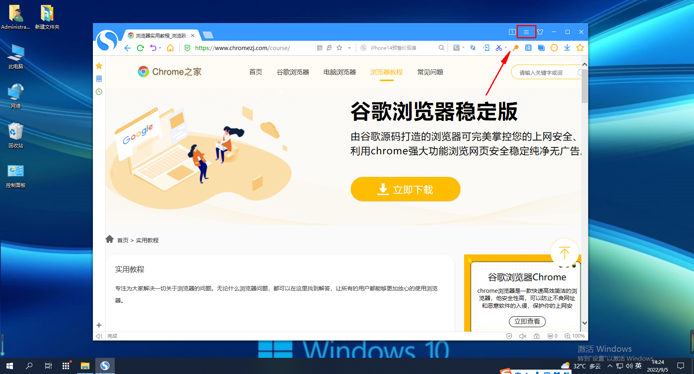Reload the page with refresh icon
Image resolution: width=694 pixels, height=374 pixels.
point(140,48)
